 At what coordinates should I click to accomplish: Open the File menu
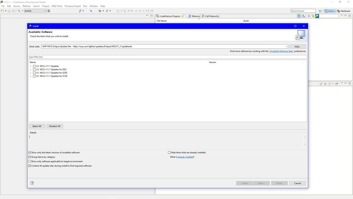3,6
